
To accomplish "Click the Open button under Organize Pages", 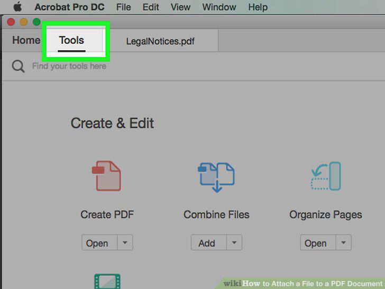I will [318, 242].
